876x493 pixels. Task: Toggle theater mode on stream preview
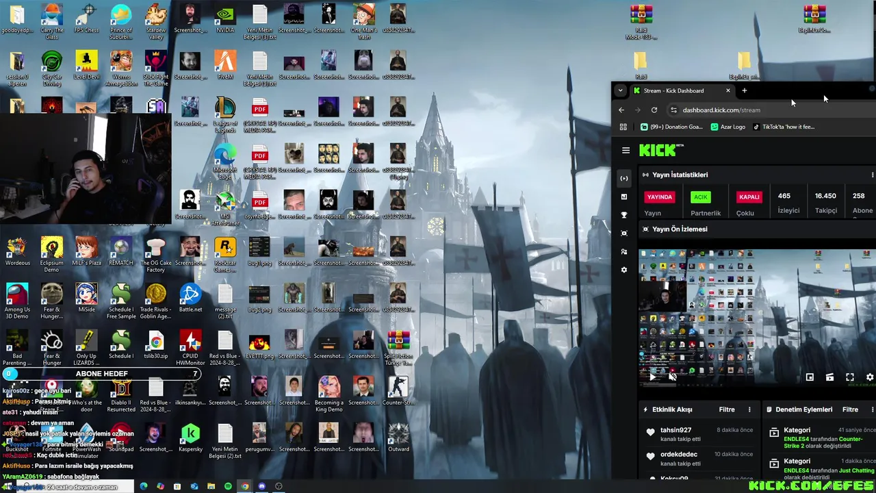(x=829, y=377)
